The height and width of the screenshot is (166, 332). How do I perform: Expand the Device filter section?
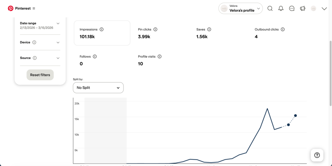tap(58, 42)
